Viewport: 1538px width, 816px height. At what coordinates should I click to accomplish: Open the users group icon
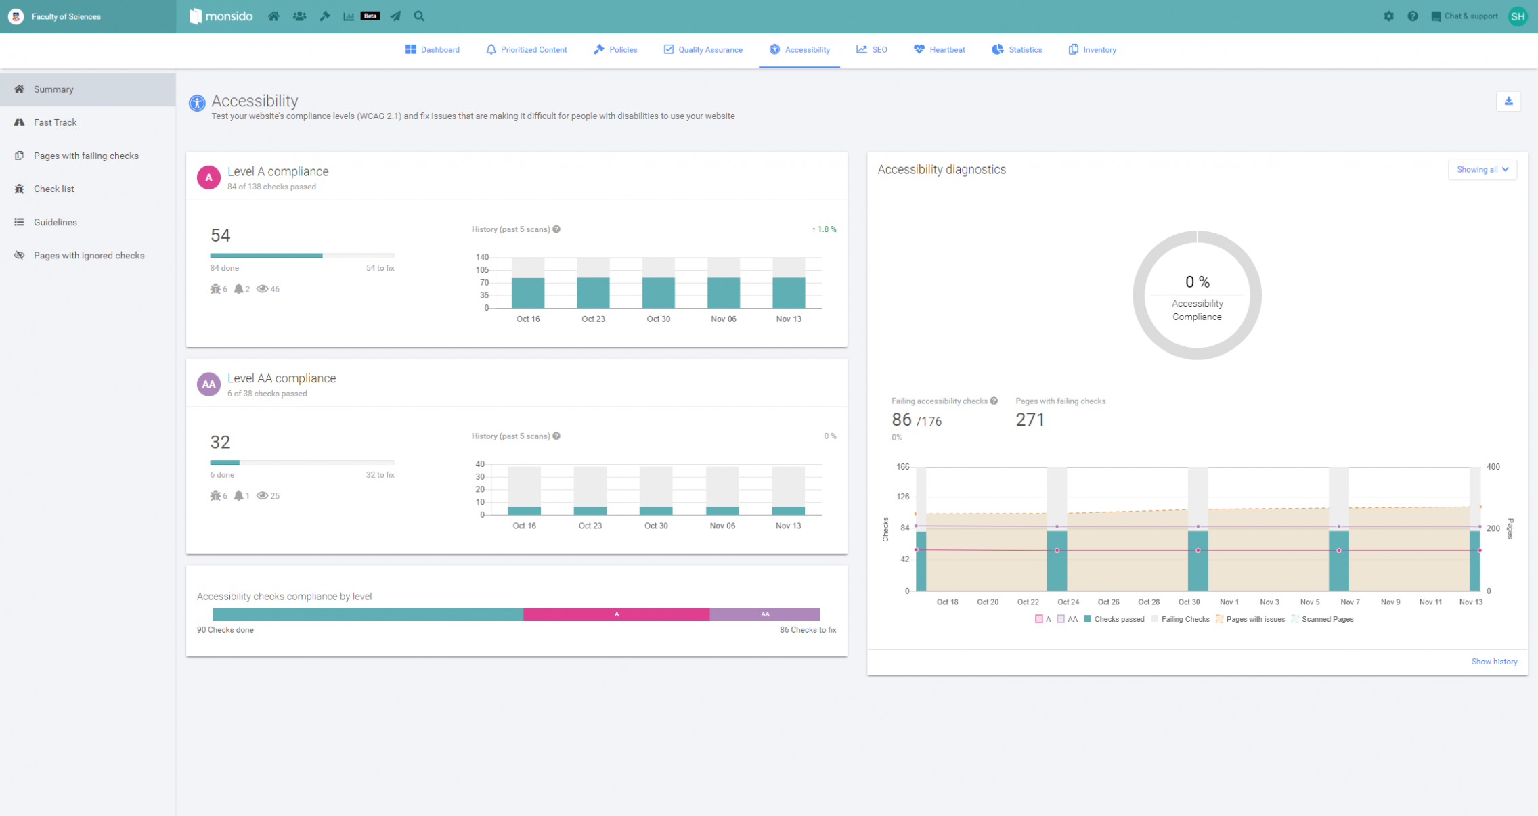pos(299,16)
